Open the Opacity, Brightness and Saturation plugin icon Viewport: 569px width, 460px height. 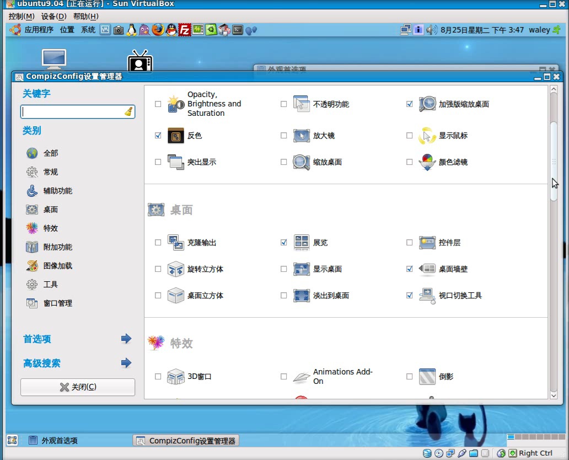[x=176, y=104]
